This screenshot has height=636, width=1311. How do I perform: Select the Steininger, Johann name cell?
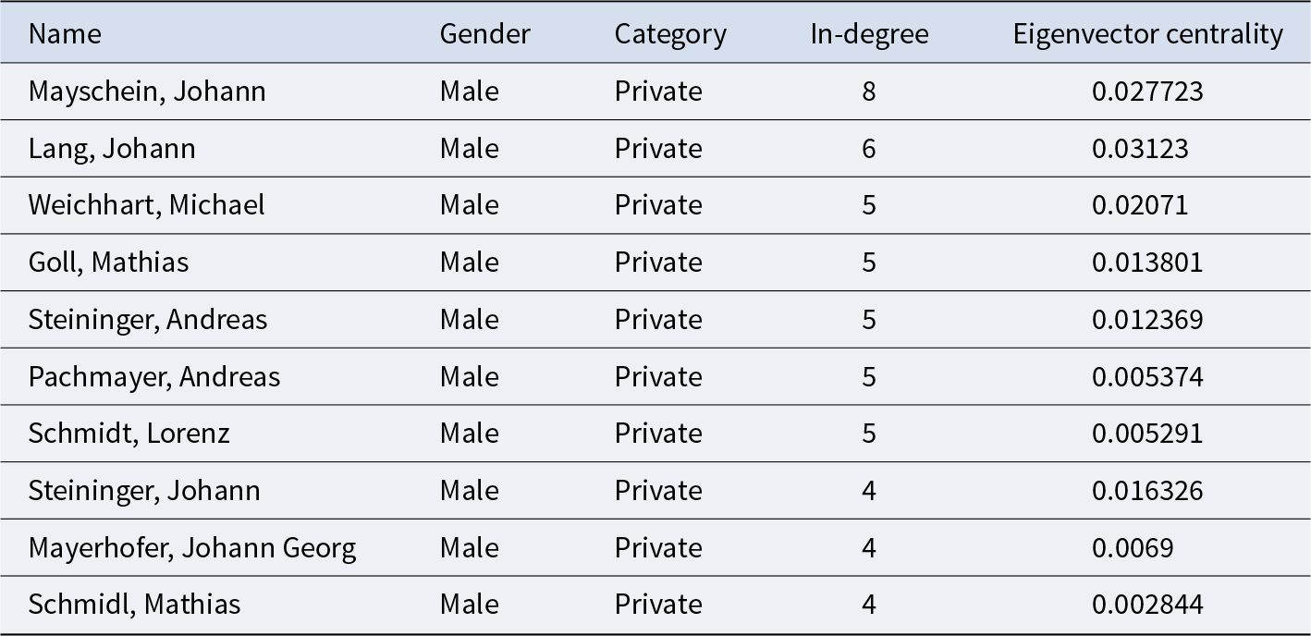[144, 491]
